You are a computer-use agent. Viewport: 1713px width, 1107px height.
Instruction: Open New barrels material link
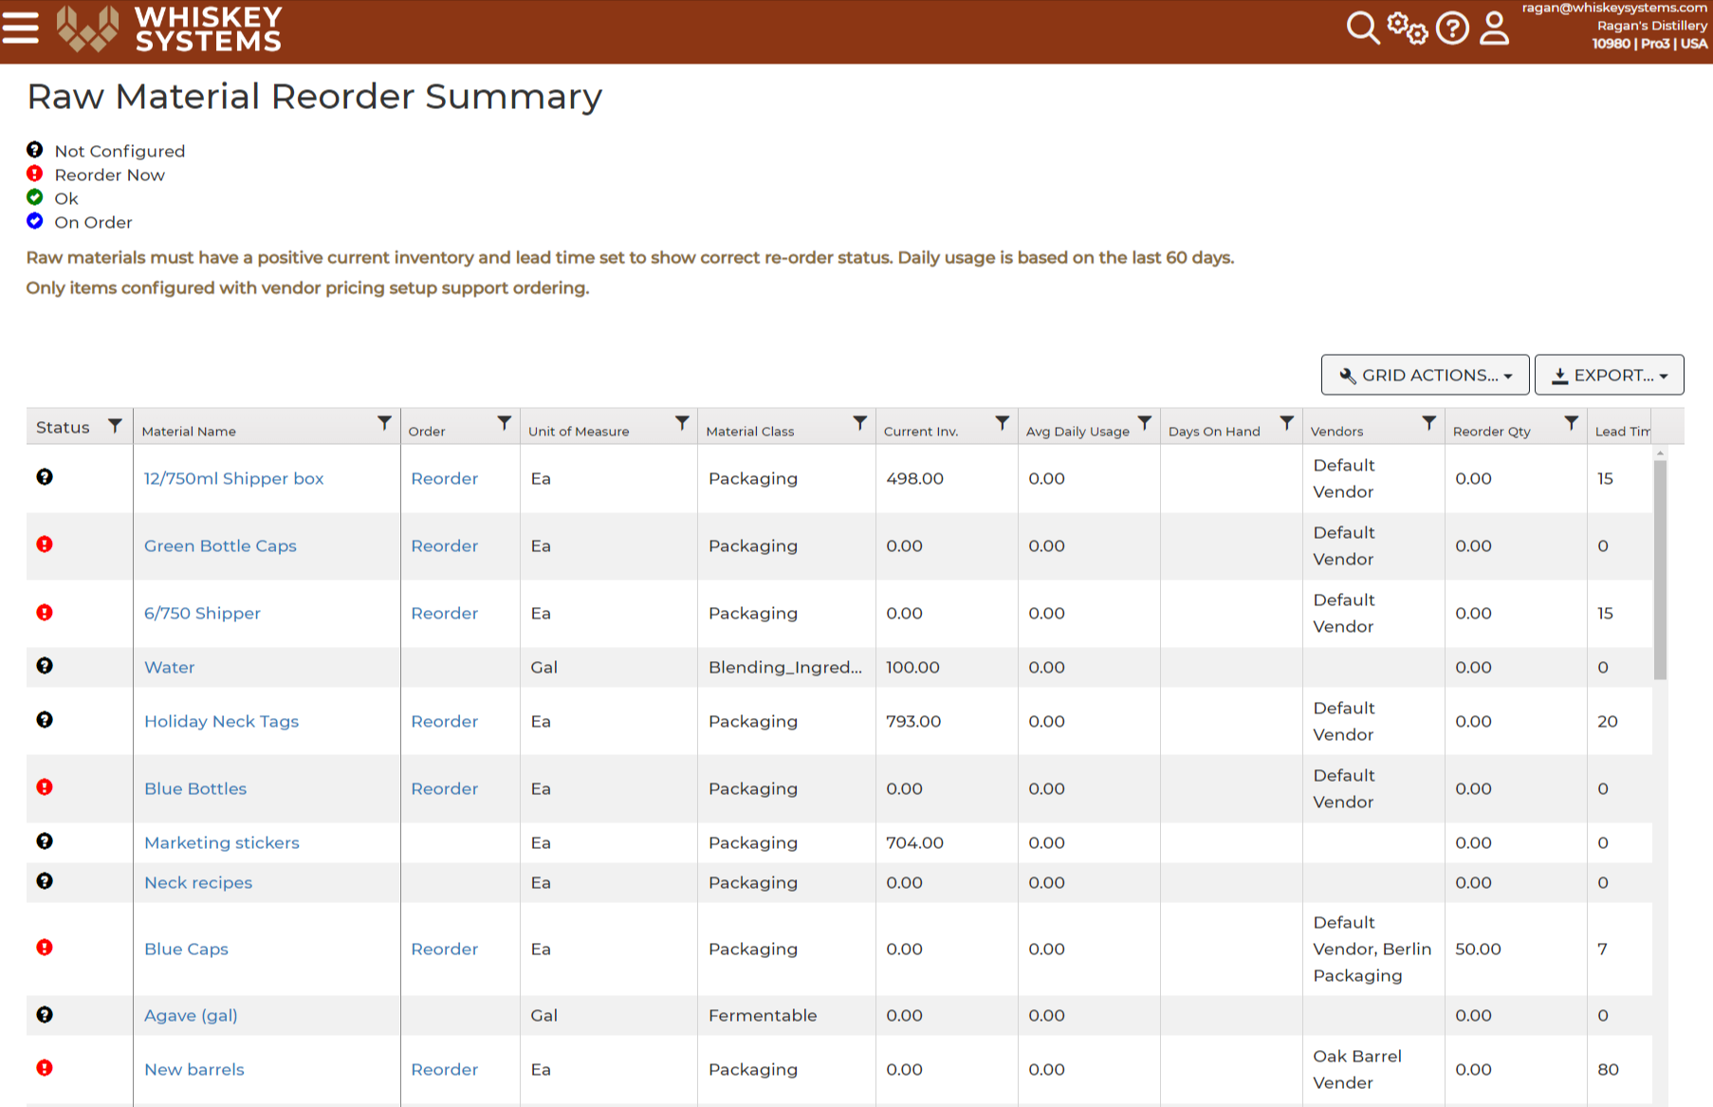click(x=193, y=1070)
